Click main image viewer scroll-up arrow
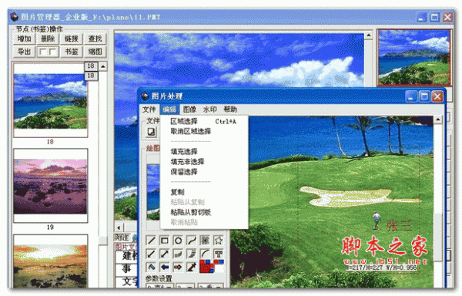This screenshot has width=462, height=296. click(369, 35)
